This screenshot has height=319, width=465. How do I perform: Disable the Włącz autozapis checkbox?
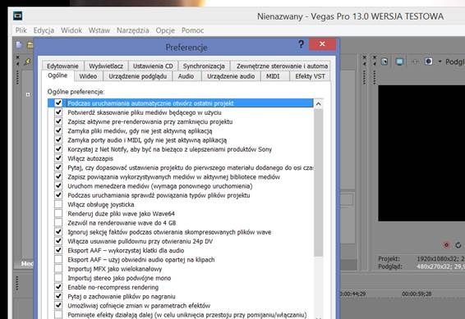58,158
